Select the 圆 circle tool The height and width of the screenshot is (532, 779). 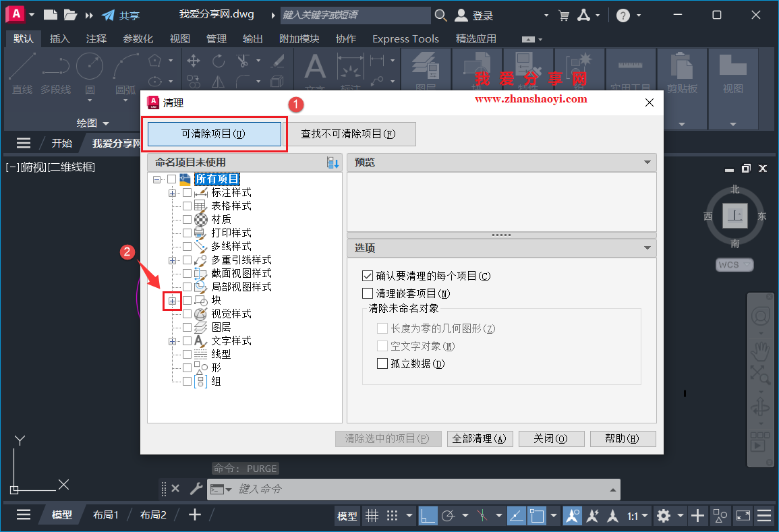coord(90,73)
